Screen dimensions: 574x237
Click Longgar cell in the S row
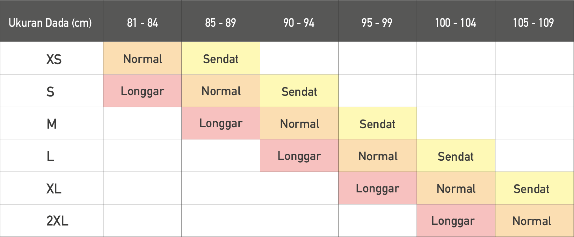(143, 91)
